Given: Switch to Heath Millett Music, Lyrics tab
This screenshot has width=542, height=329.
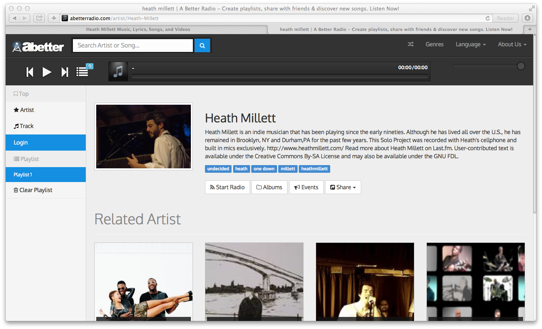Looking at the screenshot, I should pyautogui.click(x=138, y=29).
